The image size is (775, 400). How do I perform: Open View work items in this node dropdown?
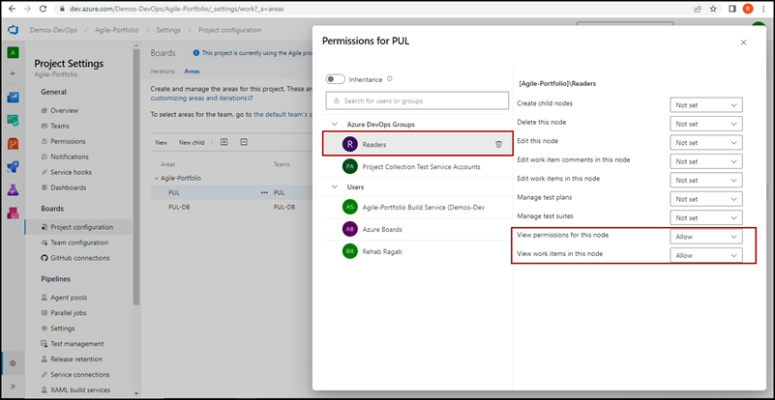coord(706,255)
